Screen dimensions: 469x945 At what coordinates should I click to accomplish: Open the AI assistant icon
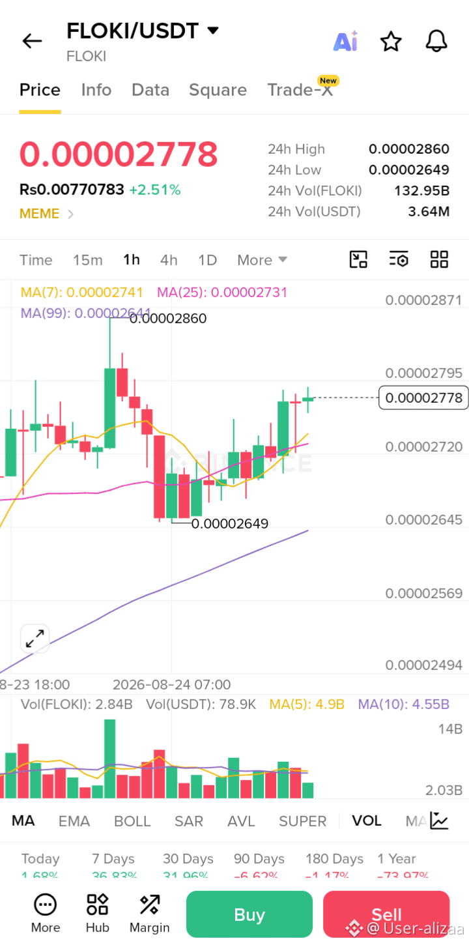345,41
